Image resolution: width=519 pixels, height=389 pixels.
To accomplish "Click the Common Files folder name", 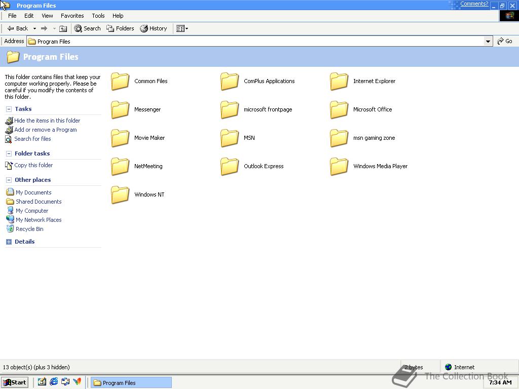I will (151, 82).
